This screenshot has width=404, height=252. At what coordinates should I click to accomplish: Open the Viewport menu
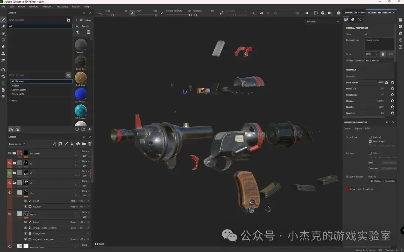coord(48,6)
